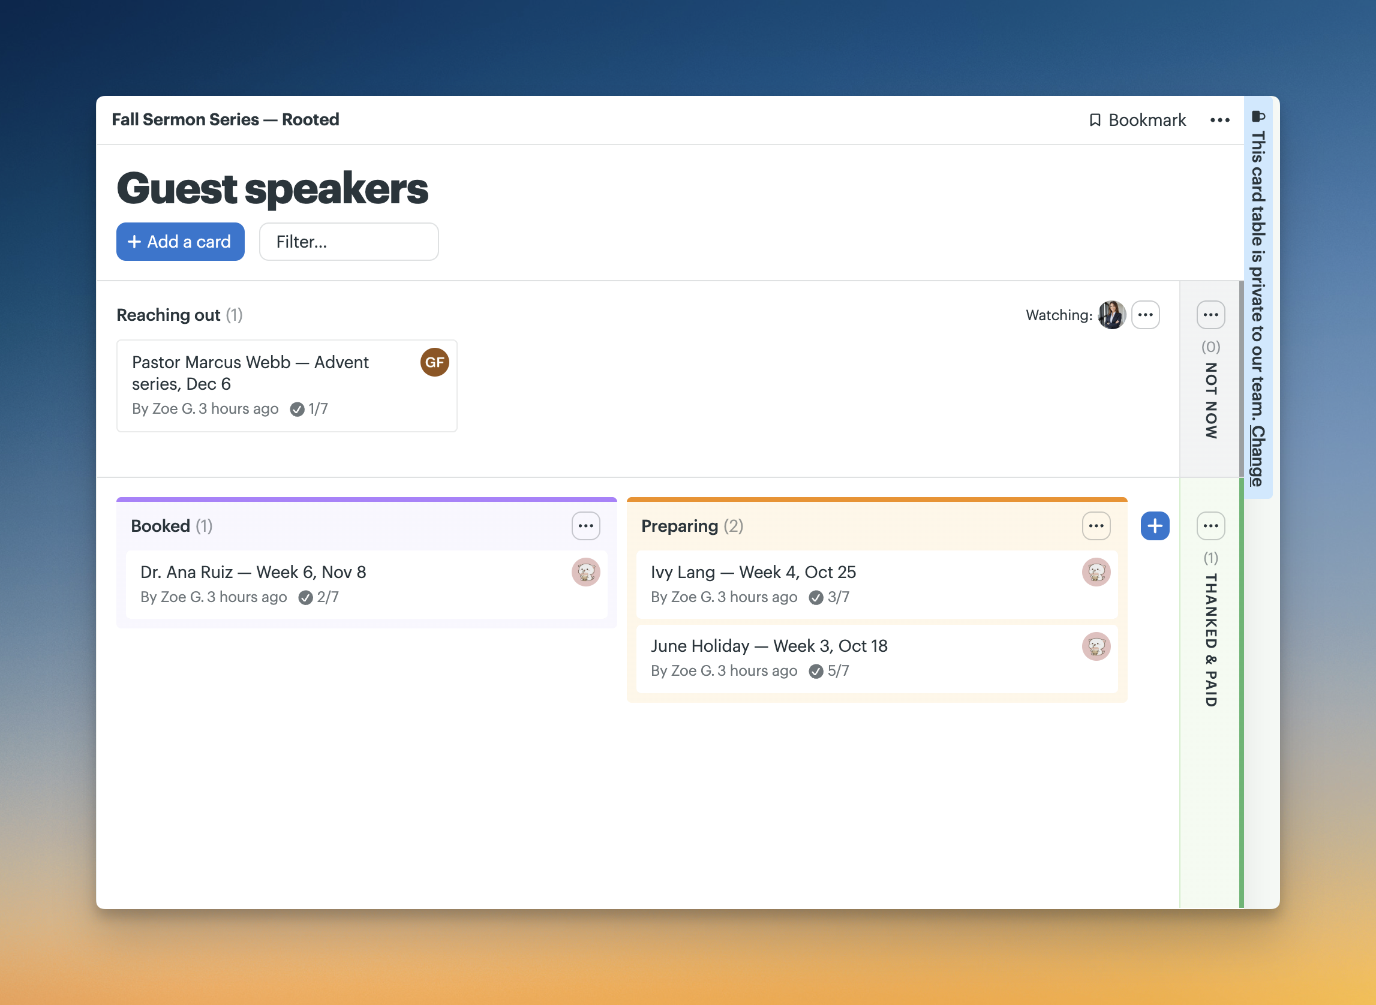Click the purple color bar atop Booked column
This screenshot has width=1376, height=1005.
click(366, 500)
